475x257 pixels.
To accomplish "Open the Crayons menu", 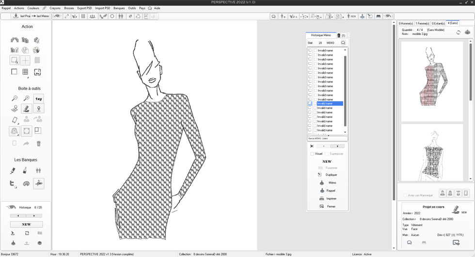I will click(55, 8).
